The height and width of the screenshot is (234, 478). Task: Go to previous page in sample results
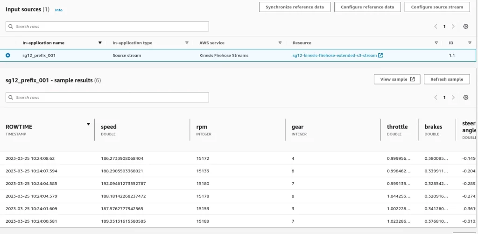pos(436,98)
